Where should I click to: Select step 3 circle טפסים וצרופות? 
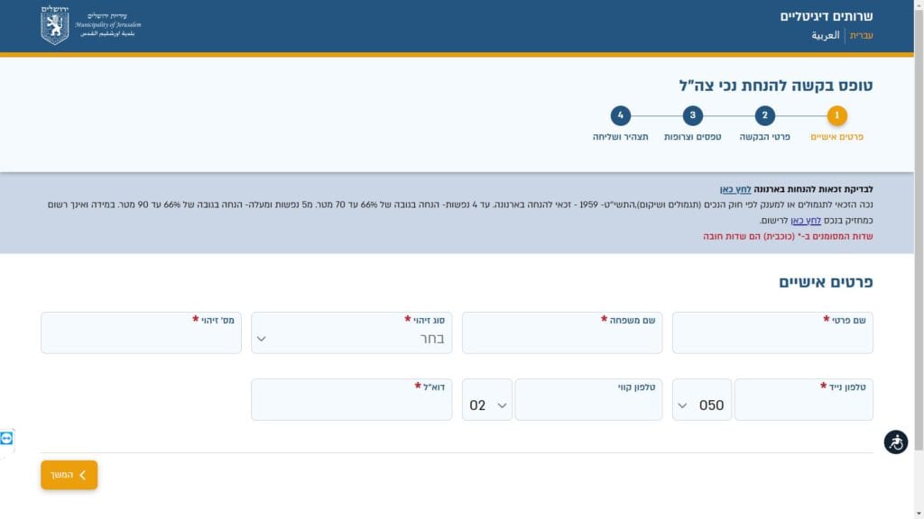pos(692,115)
